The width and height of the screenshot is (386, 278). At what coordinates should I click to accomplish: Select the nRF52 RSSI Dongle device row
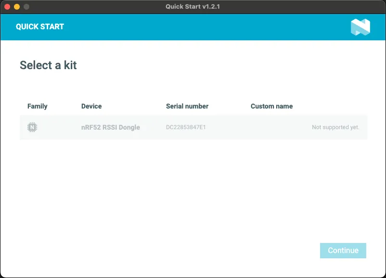193,127
